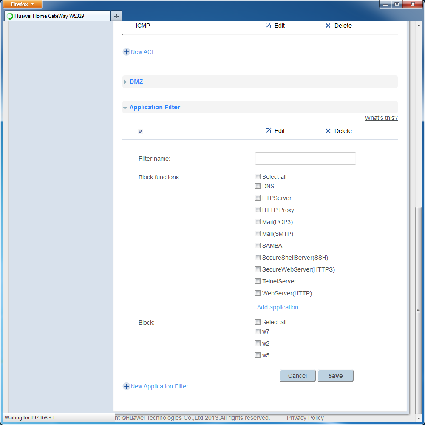The width and height of the screenshot is (425, 425).
Task: Enable the w5 device checkbox
Action: tap(258, 355)
